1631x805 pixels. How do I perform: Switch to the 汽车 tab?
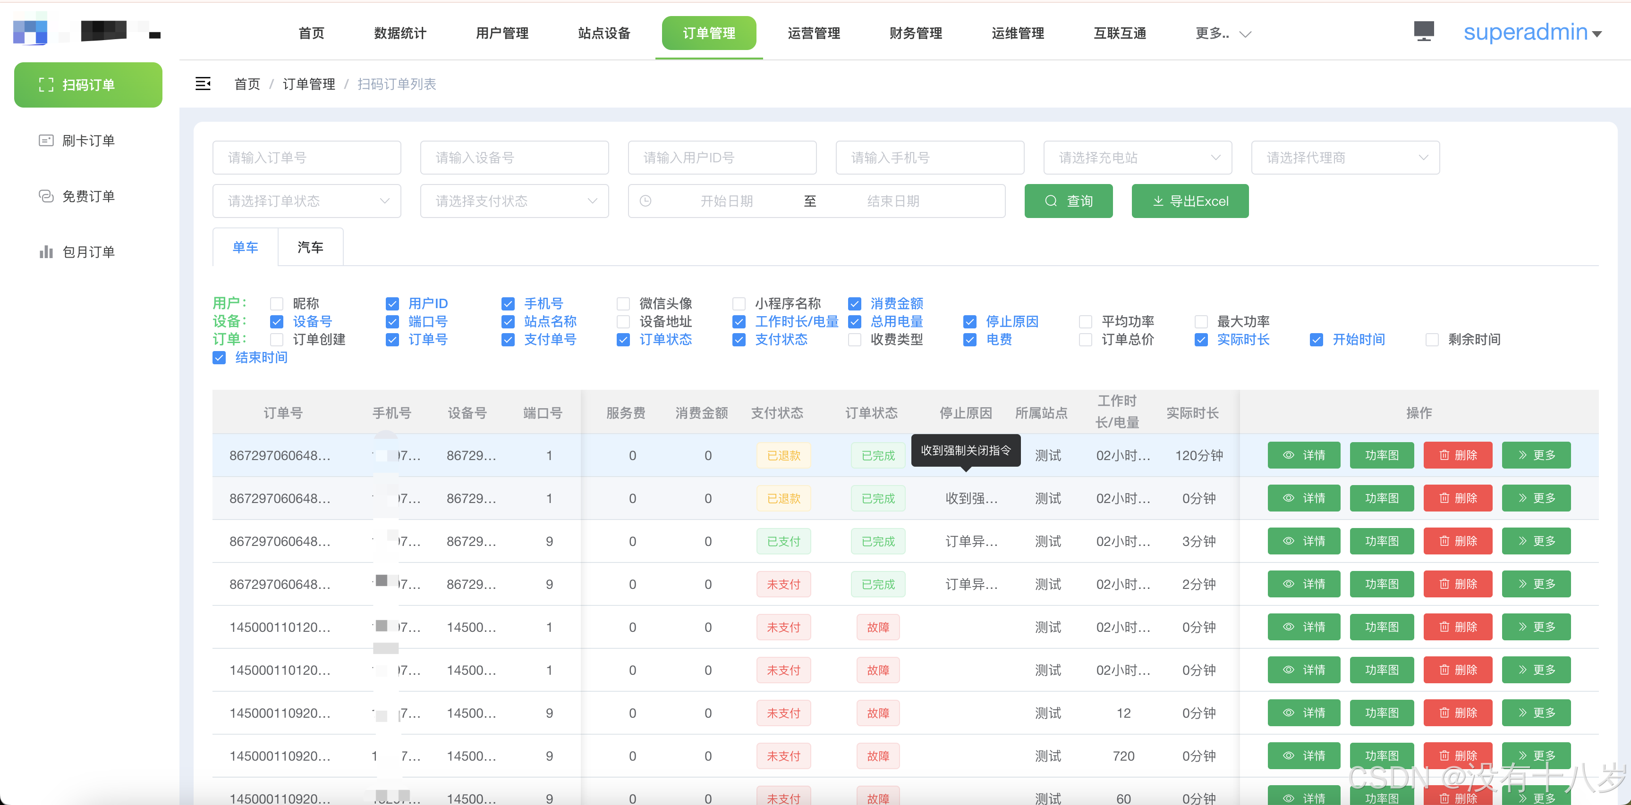coord(310,247)
